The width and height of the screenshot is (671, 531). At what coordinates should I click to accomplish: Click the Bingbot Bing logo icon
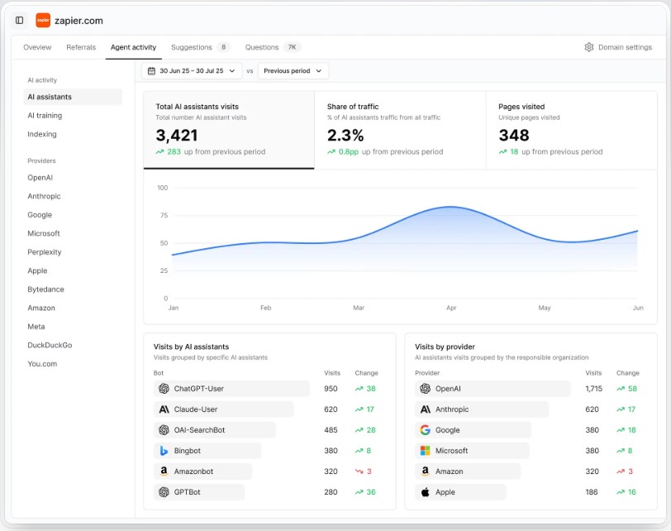tap(164, 451)
